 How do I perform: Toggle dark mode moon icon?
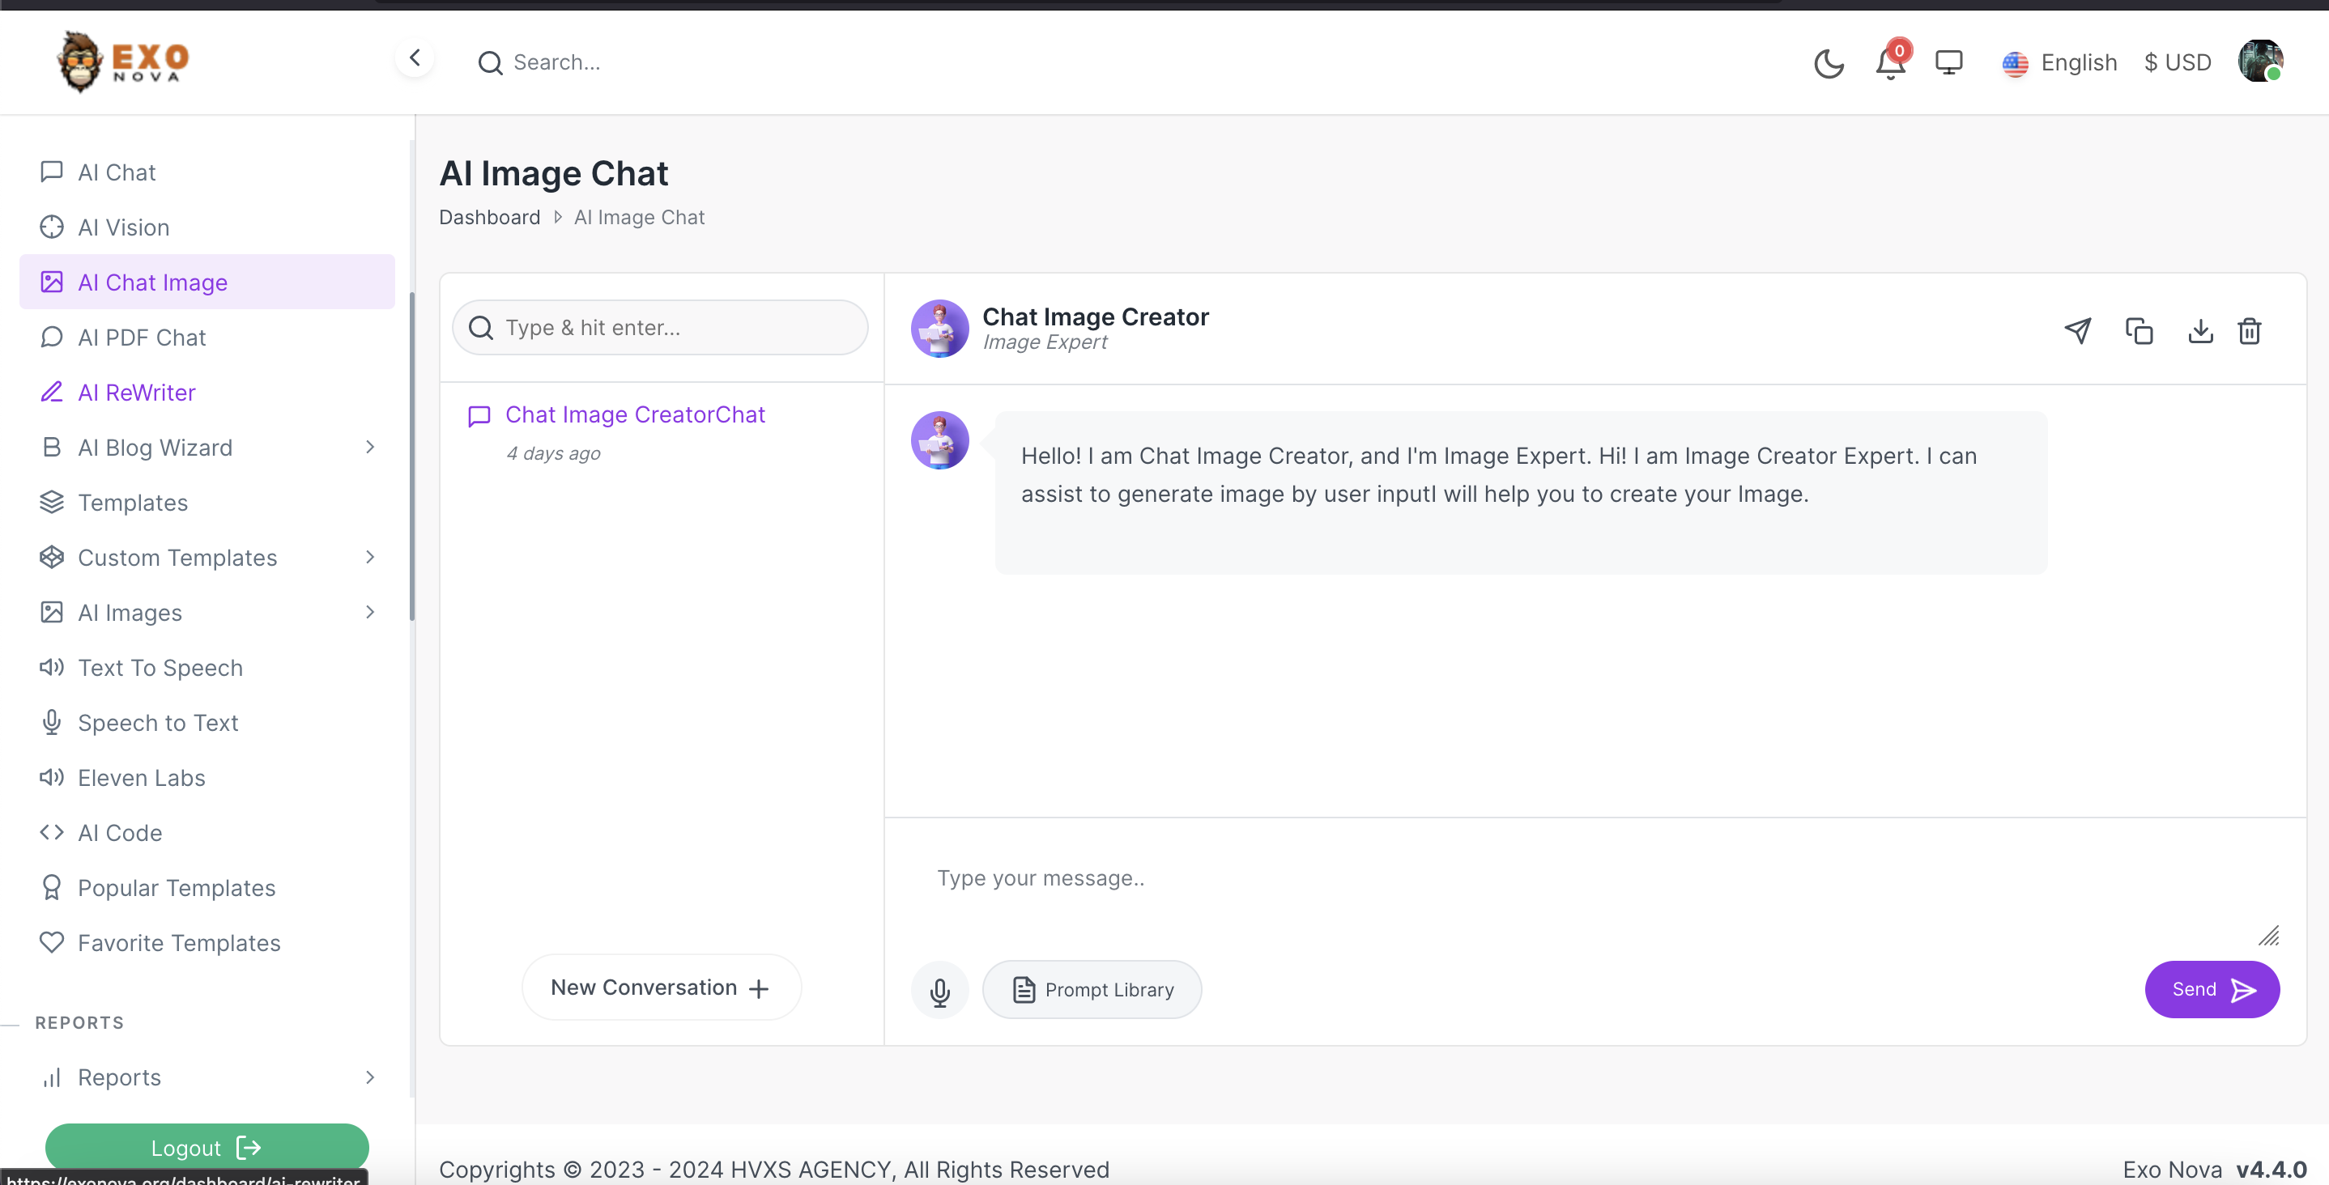pos(1828,63)
